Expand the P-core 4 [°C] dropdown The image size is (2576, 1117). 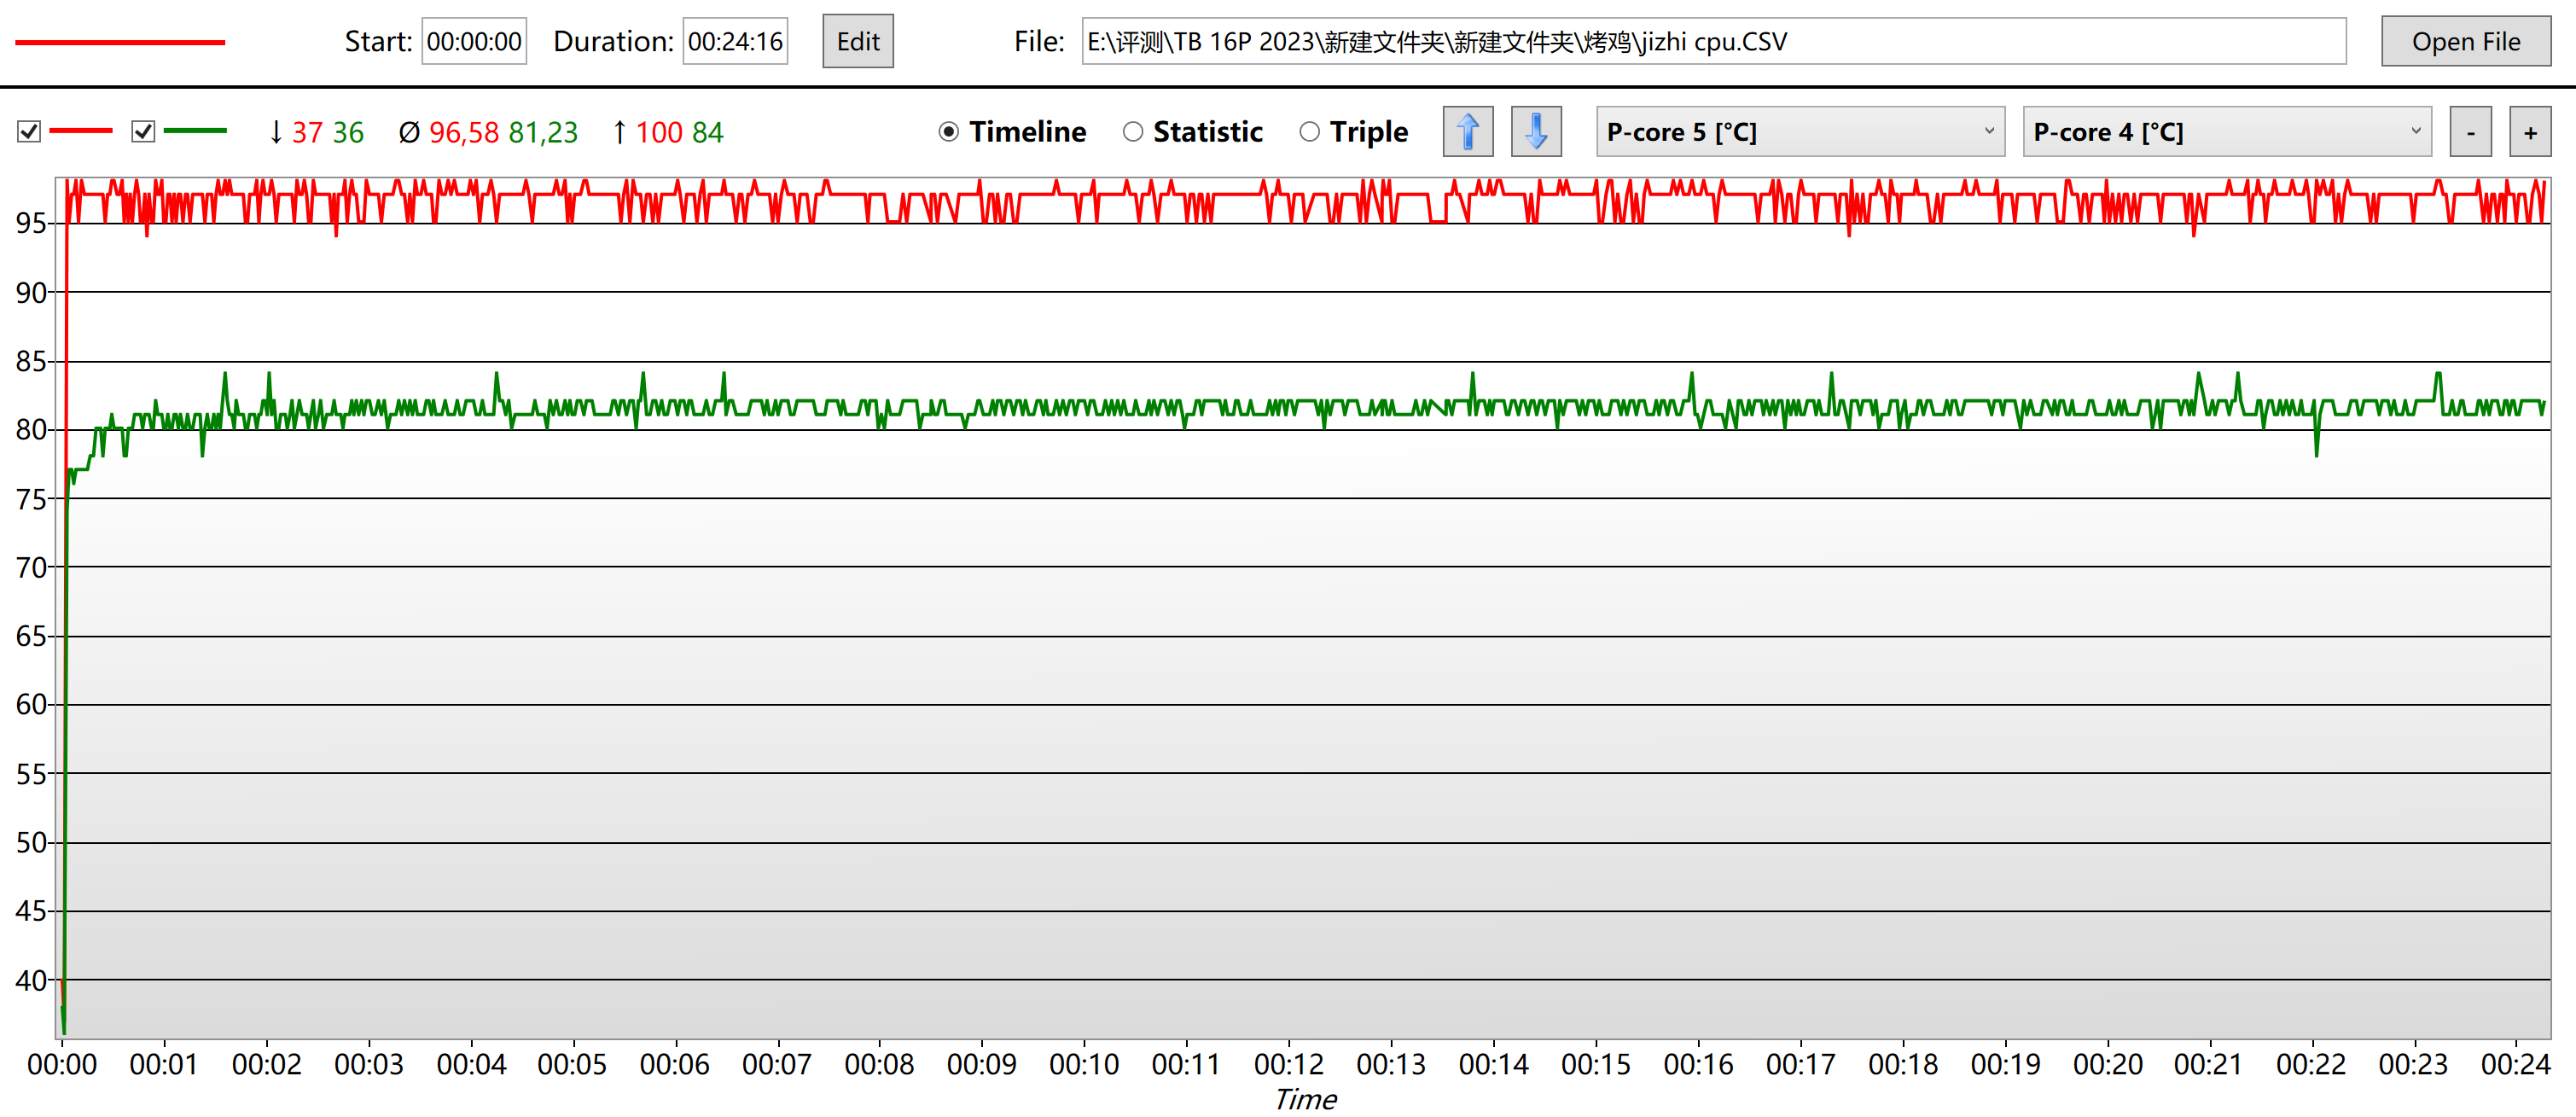[2226, 132]
